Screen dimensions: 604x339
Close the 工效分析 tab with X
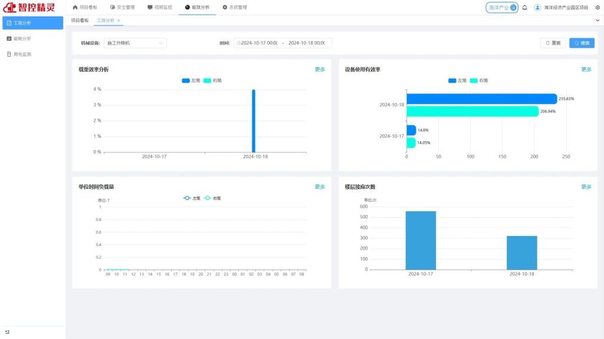tap(119, 20)
